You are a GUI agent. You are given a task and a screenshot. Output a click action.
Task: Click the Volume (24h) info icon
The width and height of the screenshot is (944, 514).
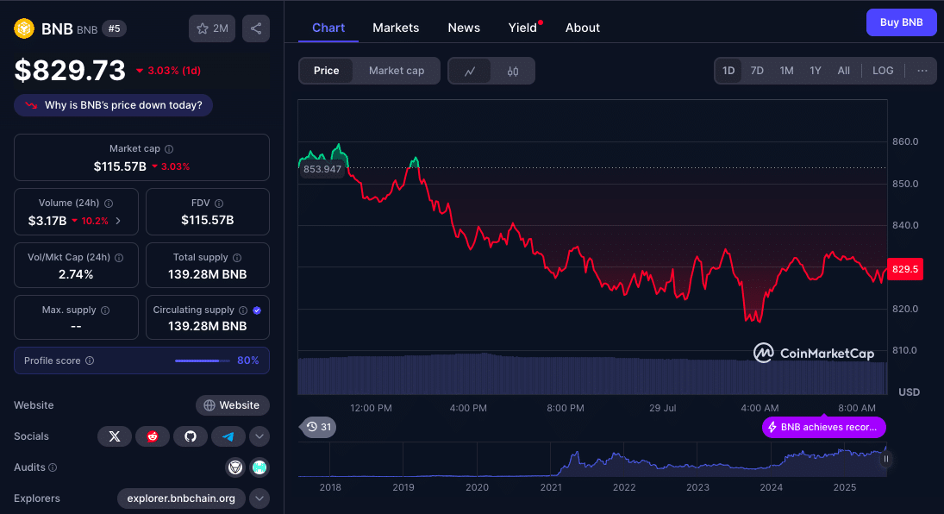pyautogui.click(x=109, y=204)
